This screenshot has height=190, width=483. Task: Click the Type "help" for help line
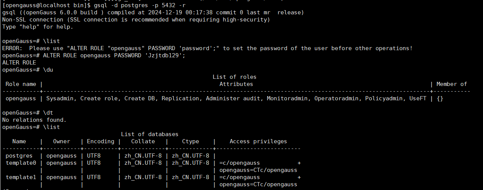click(38, 27)
